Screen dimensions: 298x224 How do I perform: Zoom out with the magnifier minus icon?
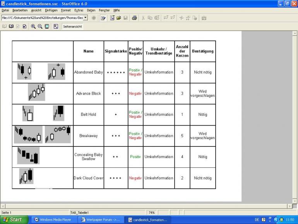(40, 26)
